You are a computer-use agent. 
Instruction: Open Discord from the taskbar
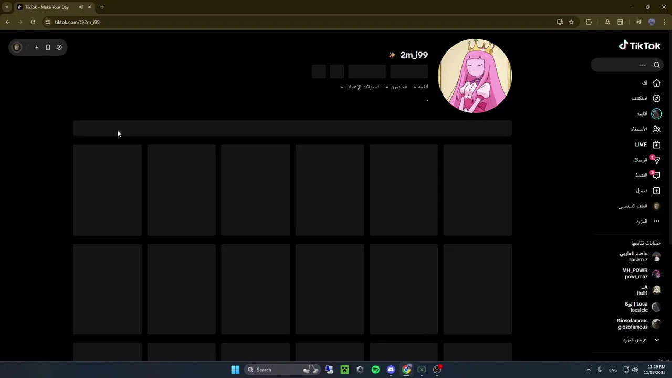pyautogui.click(x=391, y=370)
